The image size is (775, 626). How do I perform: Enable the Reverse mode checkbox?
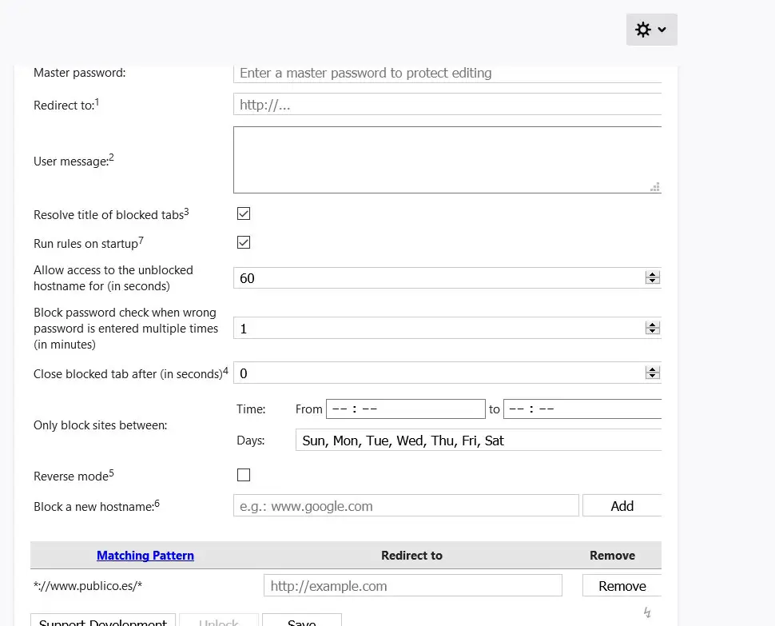(x=244, y=475)
